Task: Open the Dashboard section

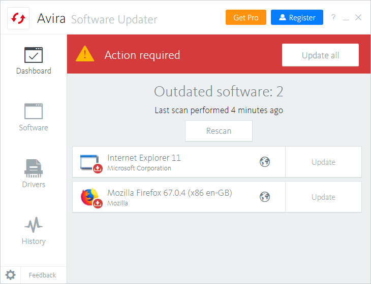Action: tap(34, 61)
